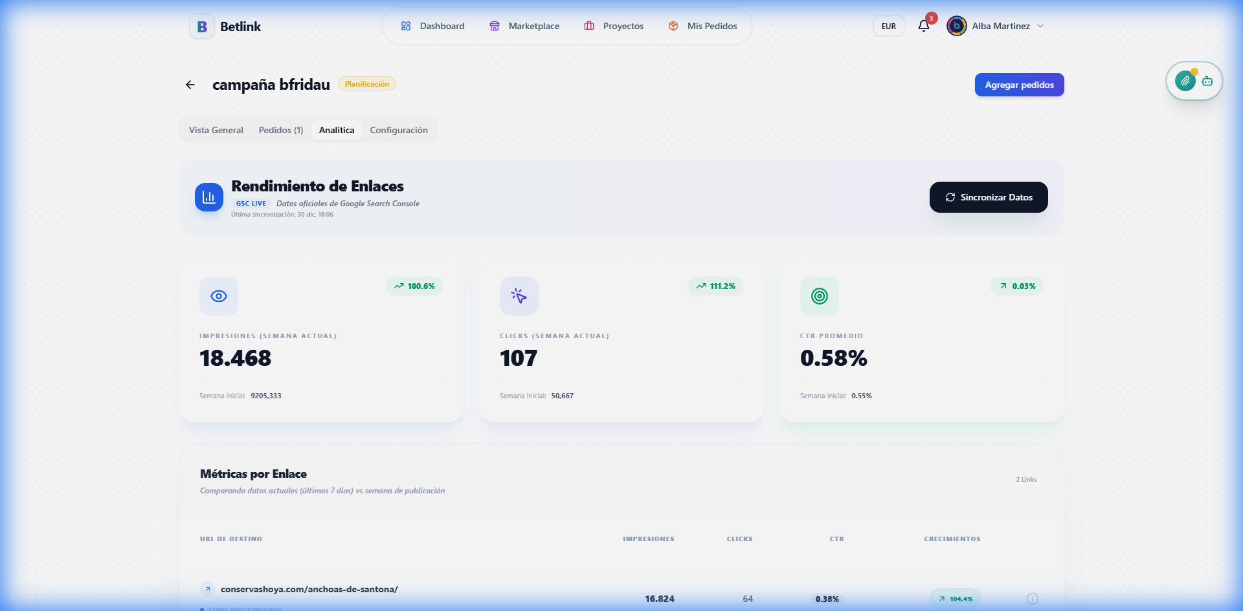
Task: Click Semana inicial 50,667 value
Action: tap(563, 396)
